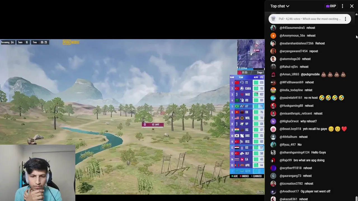Click avatar of @Huskgaming88
The width and height of the screenshot is (358, 201).
tap(273, 106)
